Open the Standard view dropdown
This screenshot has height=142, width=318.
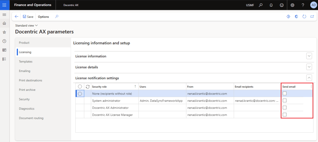[x=27, y=25]
